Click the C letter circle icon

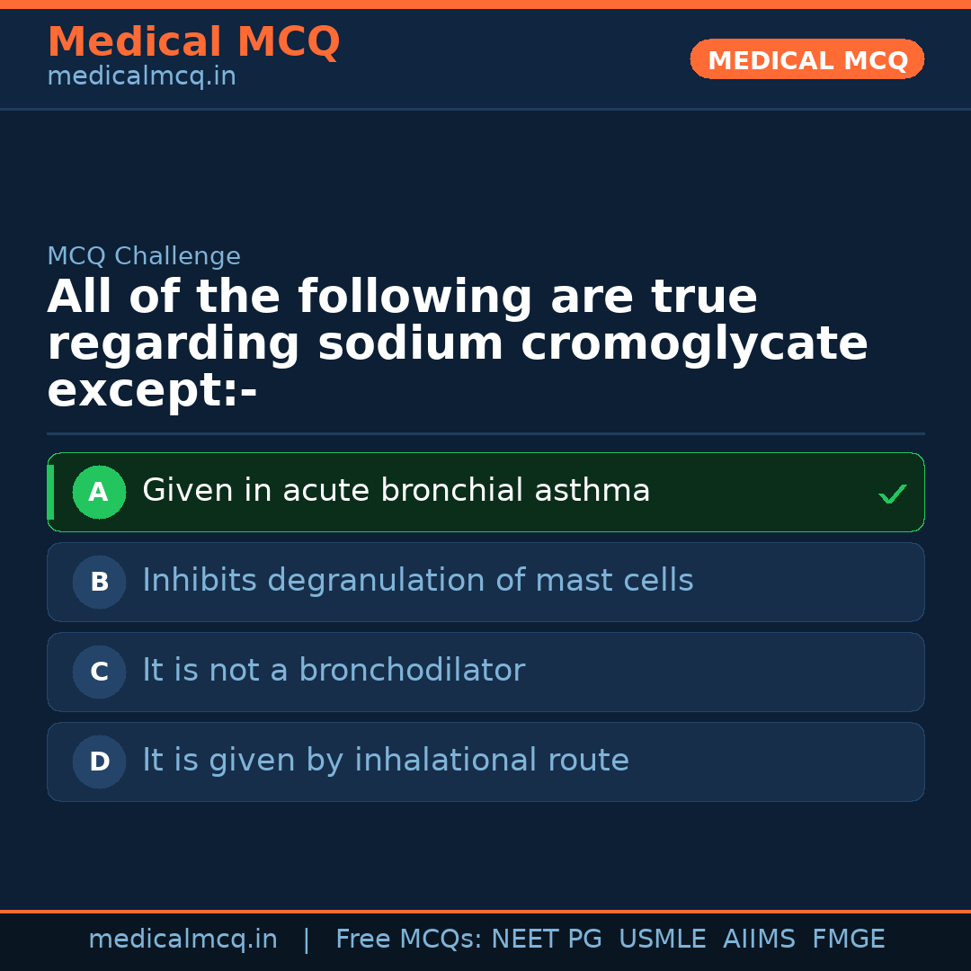(x=99, y=672)
